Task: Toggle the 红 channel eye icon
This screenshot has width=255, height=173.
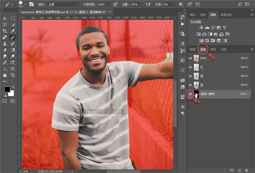Action: [191, 67]
